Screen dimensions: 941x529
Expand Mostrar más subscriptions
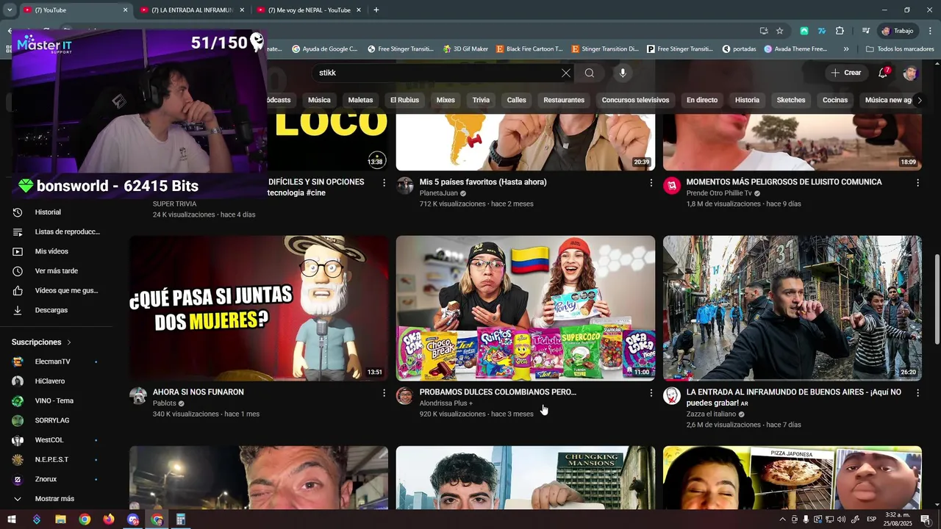click(x=56, y=499)
